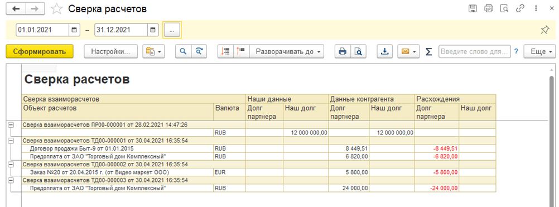Open the Настройки... button

[111, 52]
